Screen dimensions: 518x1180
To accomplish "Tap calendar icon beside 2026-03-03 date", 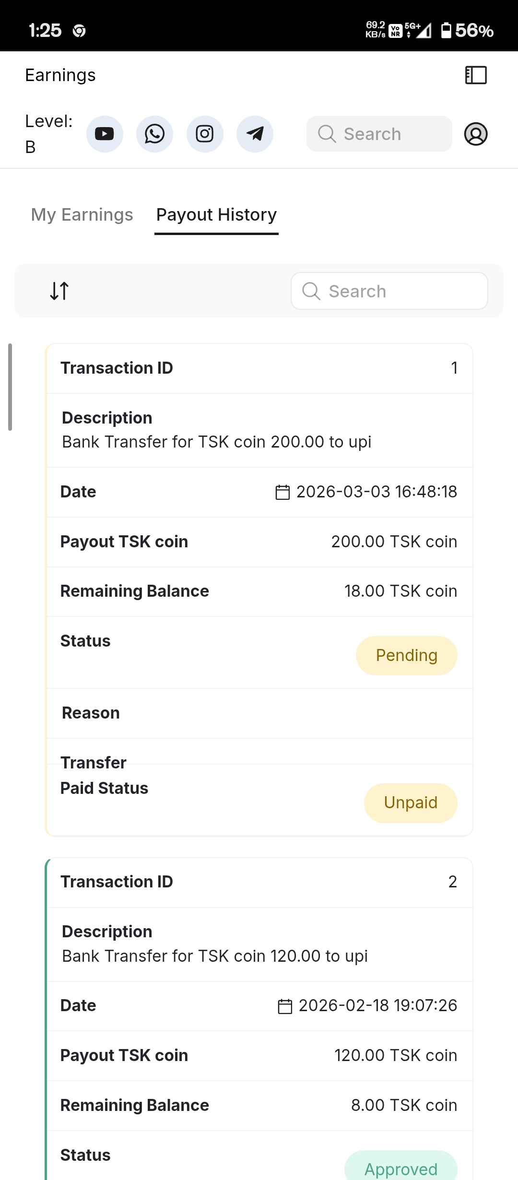I will click(283, 492).
